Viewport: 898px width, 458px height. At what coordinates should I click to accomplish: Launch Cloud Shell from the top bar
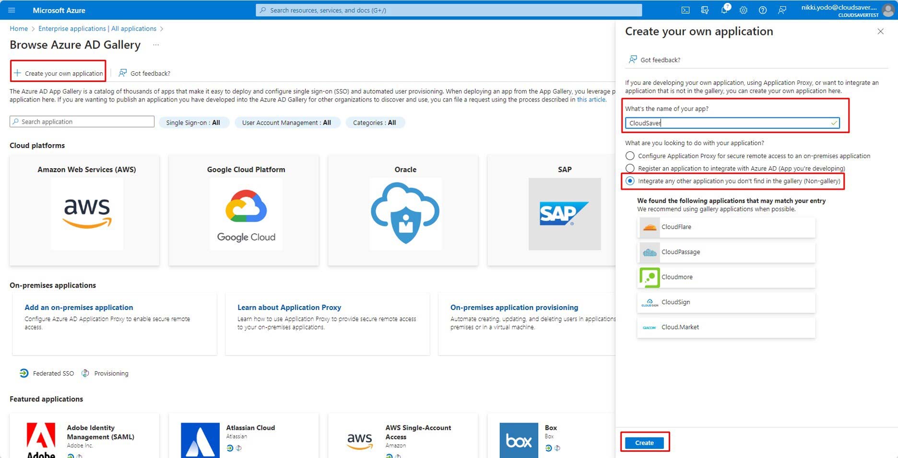click(x=685, y=10)
